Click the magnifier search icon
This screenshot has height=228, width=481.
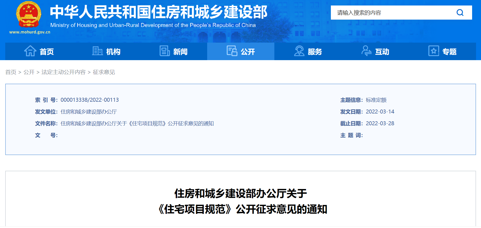tap(460, 13)
